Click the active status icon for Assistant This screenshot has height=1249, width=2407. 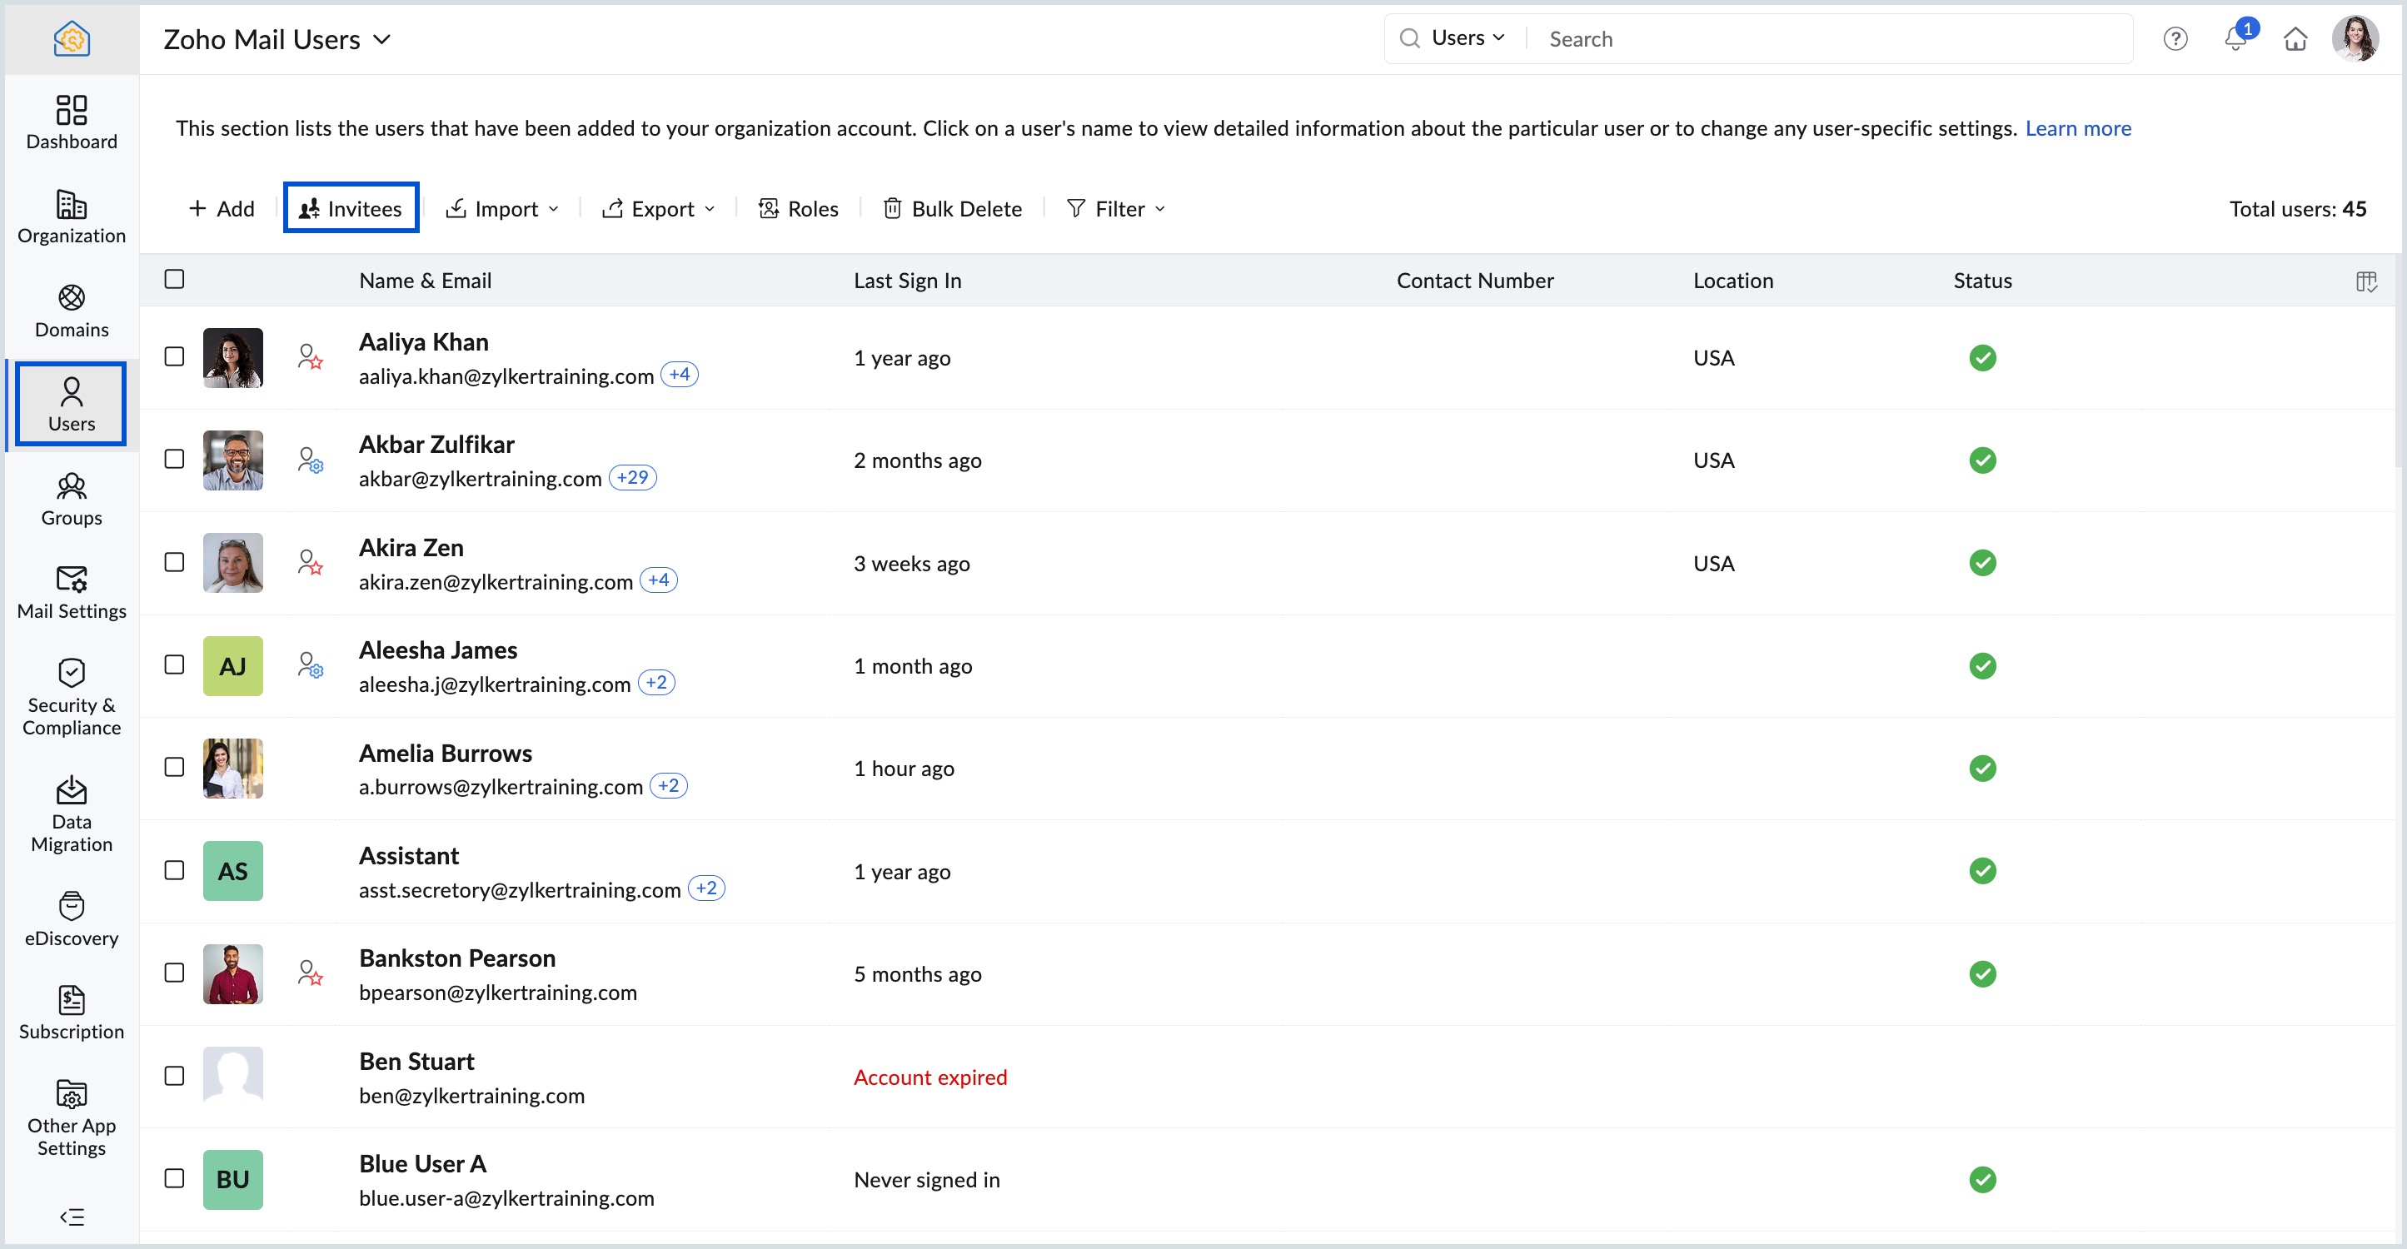pyautogui.click(x=1983, y=872)
